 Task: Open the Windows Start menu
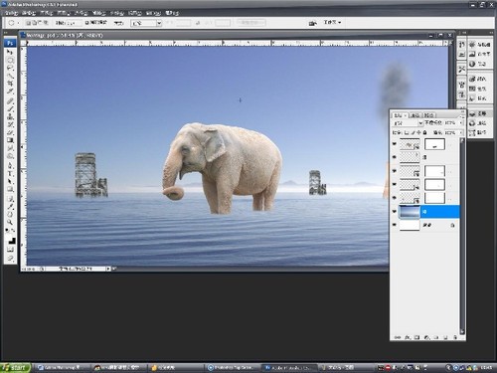click(16, 368)
